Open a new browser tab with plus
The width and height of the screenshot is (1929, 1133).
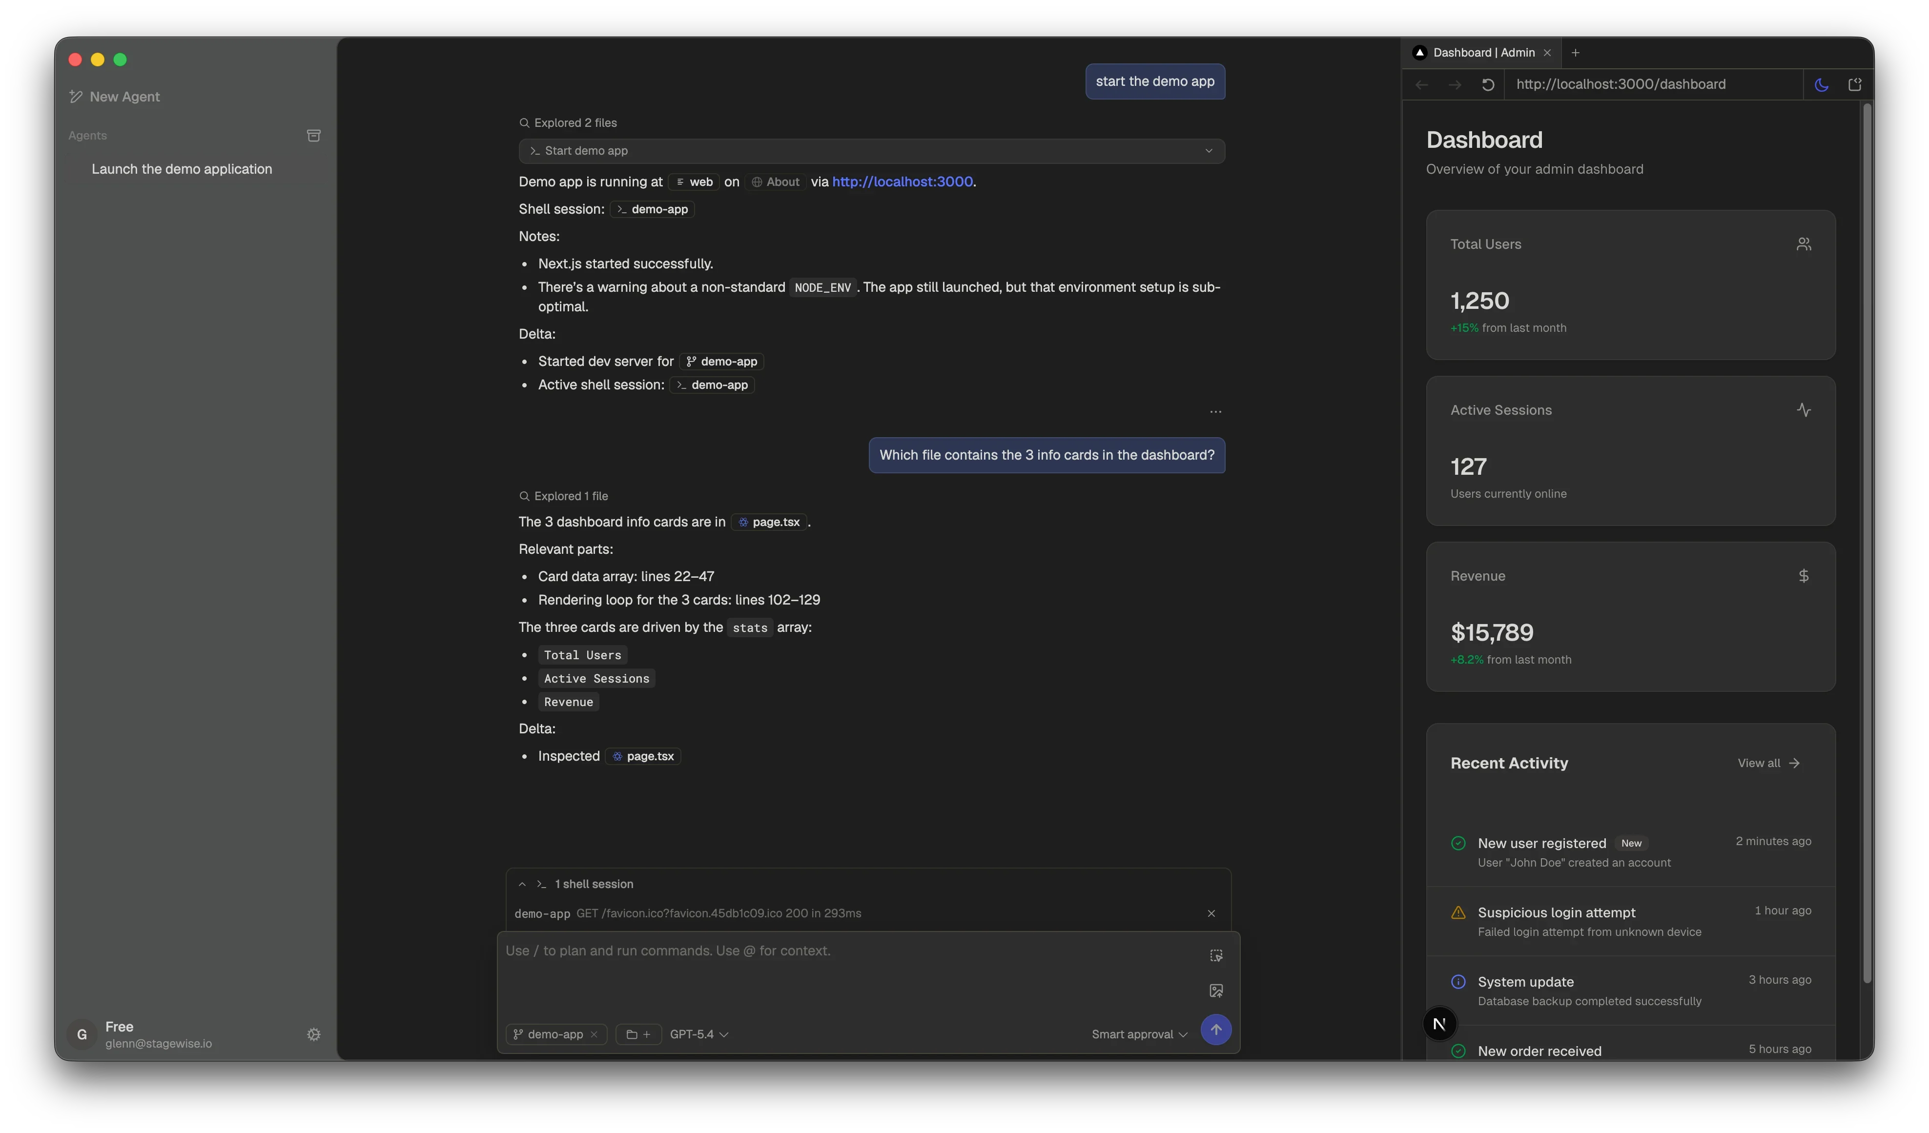[1575, 53]
